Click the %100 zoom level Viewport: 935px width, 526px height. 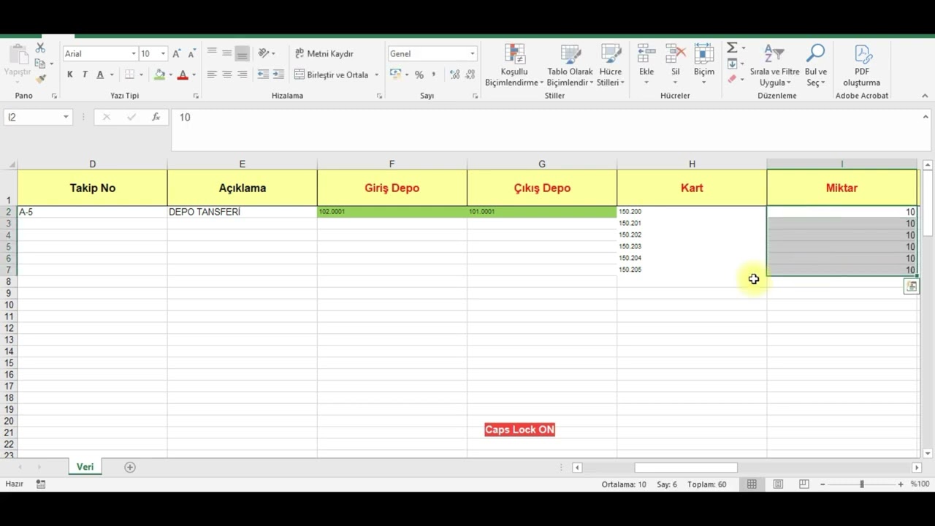pyautogui.click(x=920, y=484)
